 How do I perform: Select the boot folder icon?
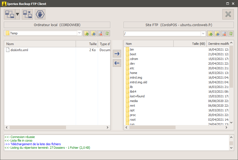127,54
